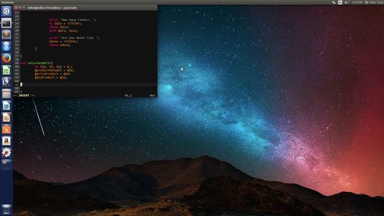Click the '45,1' cursor position indicator
Viewport: 384px width, 216px height.
pyautogui.click(x=128, y=95)
